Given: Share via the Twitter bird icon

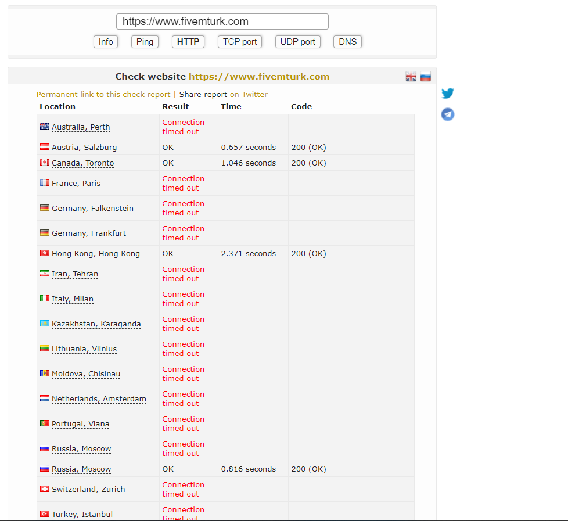Looking at the screenshot, I should 448,93.
